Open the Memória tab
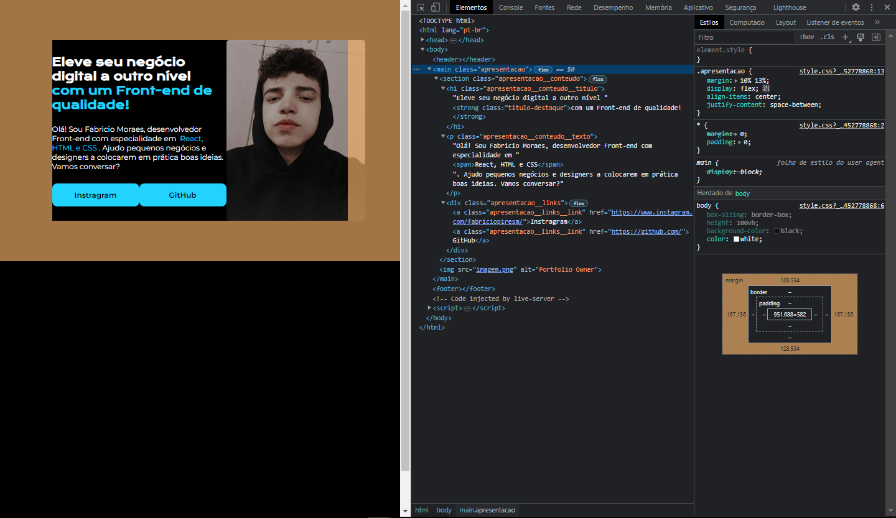 click(658, 7)
